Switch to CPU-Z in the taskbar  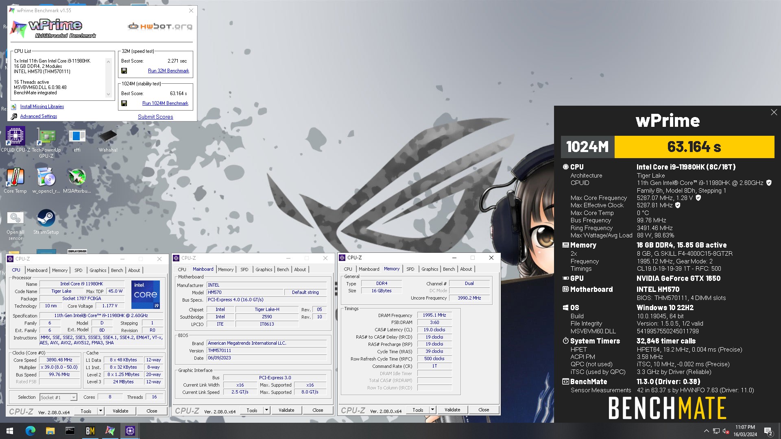click(x=130, y=431)
